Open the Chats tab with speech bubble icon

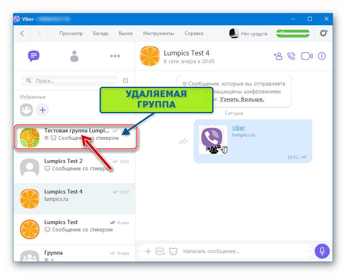(33, 56)
